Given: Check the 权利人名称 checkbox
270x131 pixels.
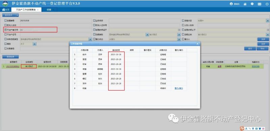Looking at the screenshot, I should pos(5,25).
